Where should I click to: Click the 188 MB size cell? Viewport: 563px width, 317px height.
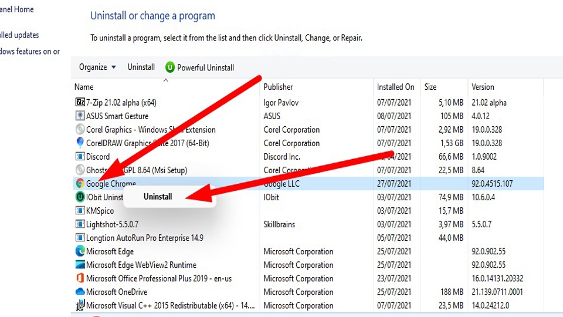point(452,292)
